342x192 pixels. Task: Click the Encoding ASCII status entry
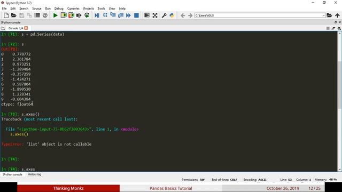(255, 180)
